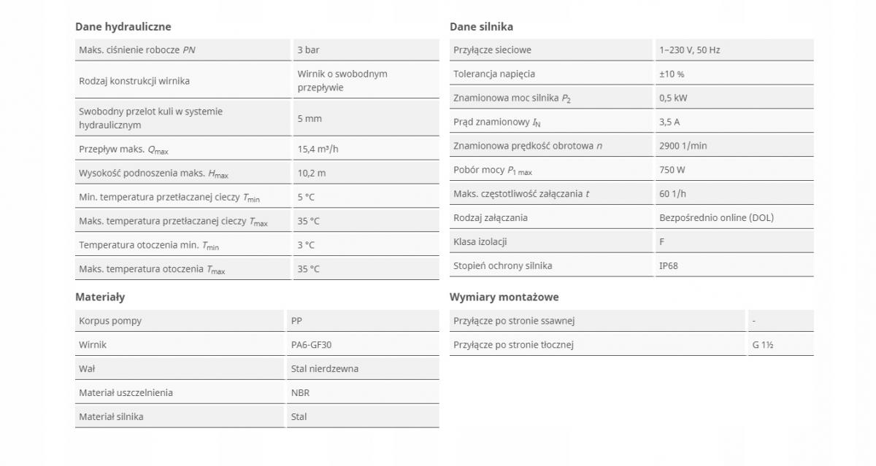Select the "15,4 m³/h" max flow value

pyautogui.click(x=318, y=149)
